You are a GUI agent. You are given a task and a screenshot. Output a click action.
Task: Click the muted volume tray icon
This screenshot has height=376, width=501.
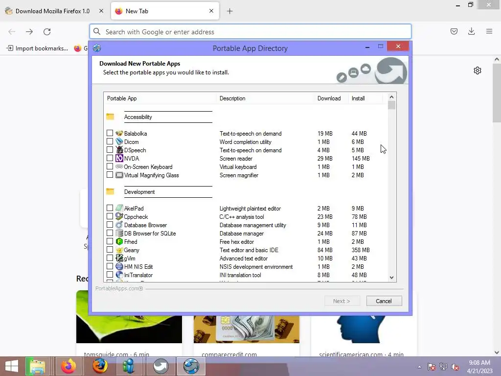[455, 367]
